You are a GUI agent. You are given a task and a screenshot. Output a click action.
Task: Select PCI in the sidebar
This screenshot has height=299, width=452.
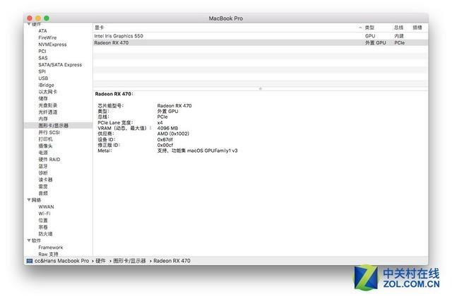[42, 51]
